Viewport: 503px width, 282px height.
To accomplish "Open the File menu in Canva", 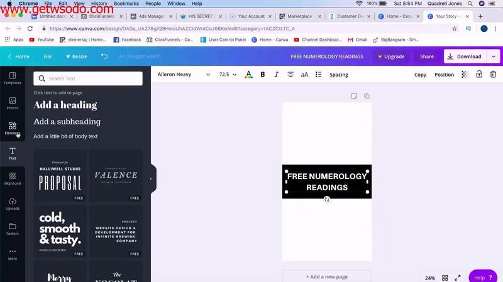I will [x=48, y=57].
